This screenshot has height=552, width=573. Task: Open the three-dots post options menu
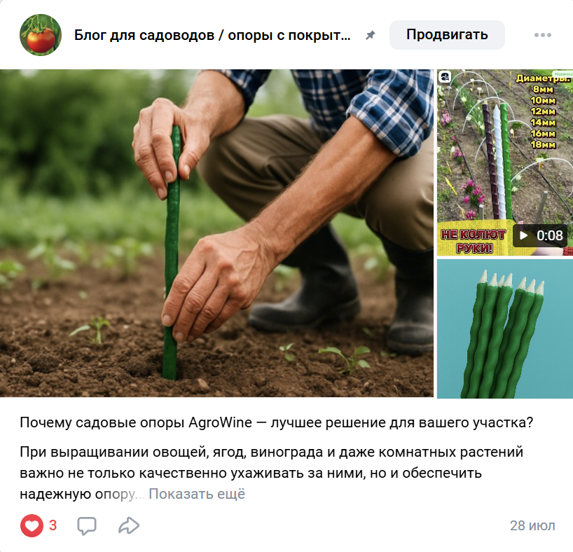[543, 35]
